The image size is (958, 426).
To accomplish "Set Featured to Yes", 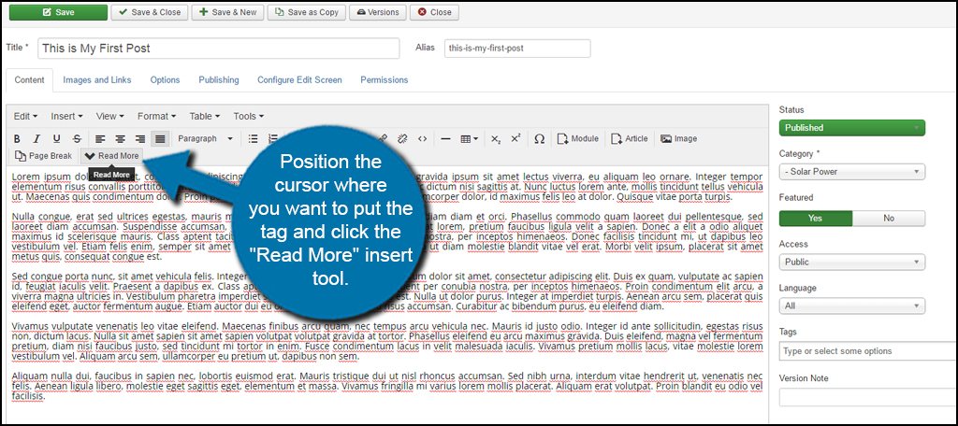I will (x=816, y=219).
